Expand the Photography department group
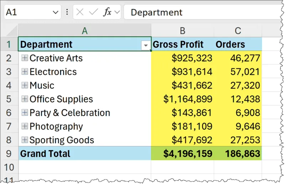 25,126
